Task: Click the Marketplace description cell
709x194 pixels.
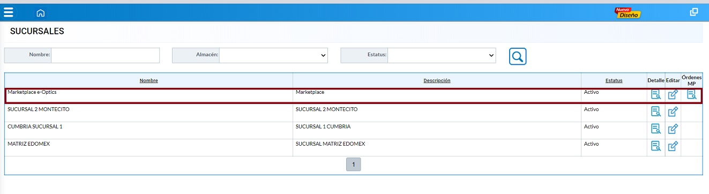Action: 437,95
